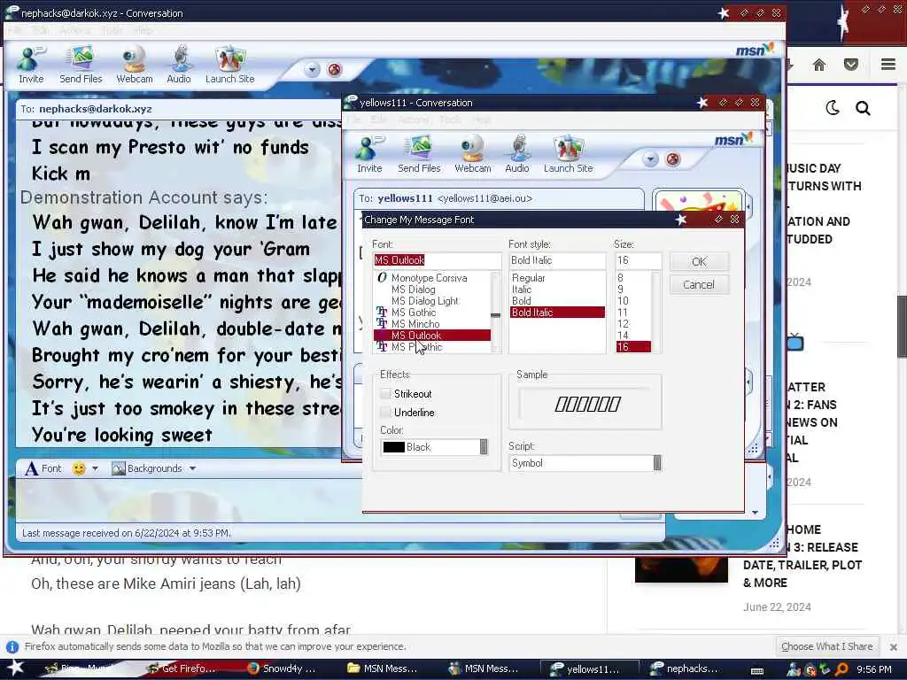Select MS Mincho font in list

[415, 324]
